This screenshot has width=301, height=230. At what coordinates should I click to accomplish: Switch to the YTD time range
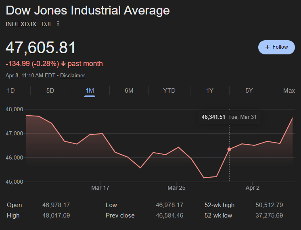(169, 91)
